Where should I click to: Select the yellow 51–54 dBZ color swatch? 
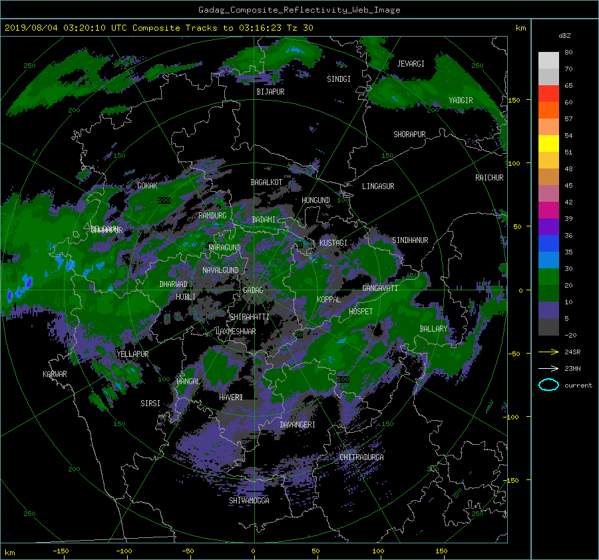tap(548, 144)
